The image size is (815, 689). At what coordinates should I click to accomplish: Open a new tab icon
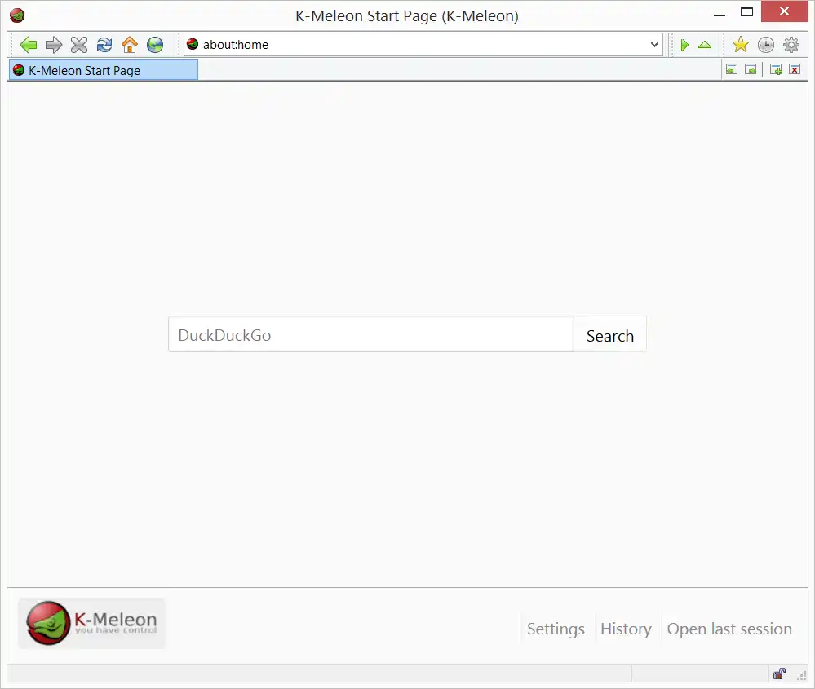(x=773, y=69)
